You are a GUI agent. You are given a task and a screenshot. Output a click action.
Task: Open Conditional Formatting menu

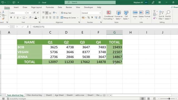click(109, 15)
